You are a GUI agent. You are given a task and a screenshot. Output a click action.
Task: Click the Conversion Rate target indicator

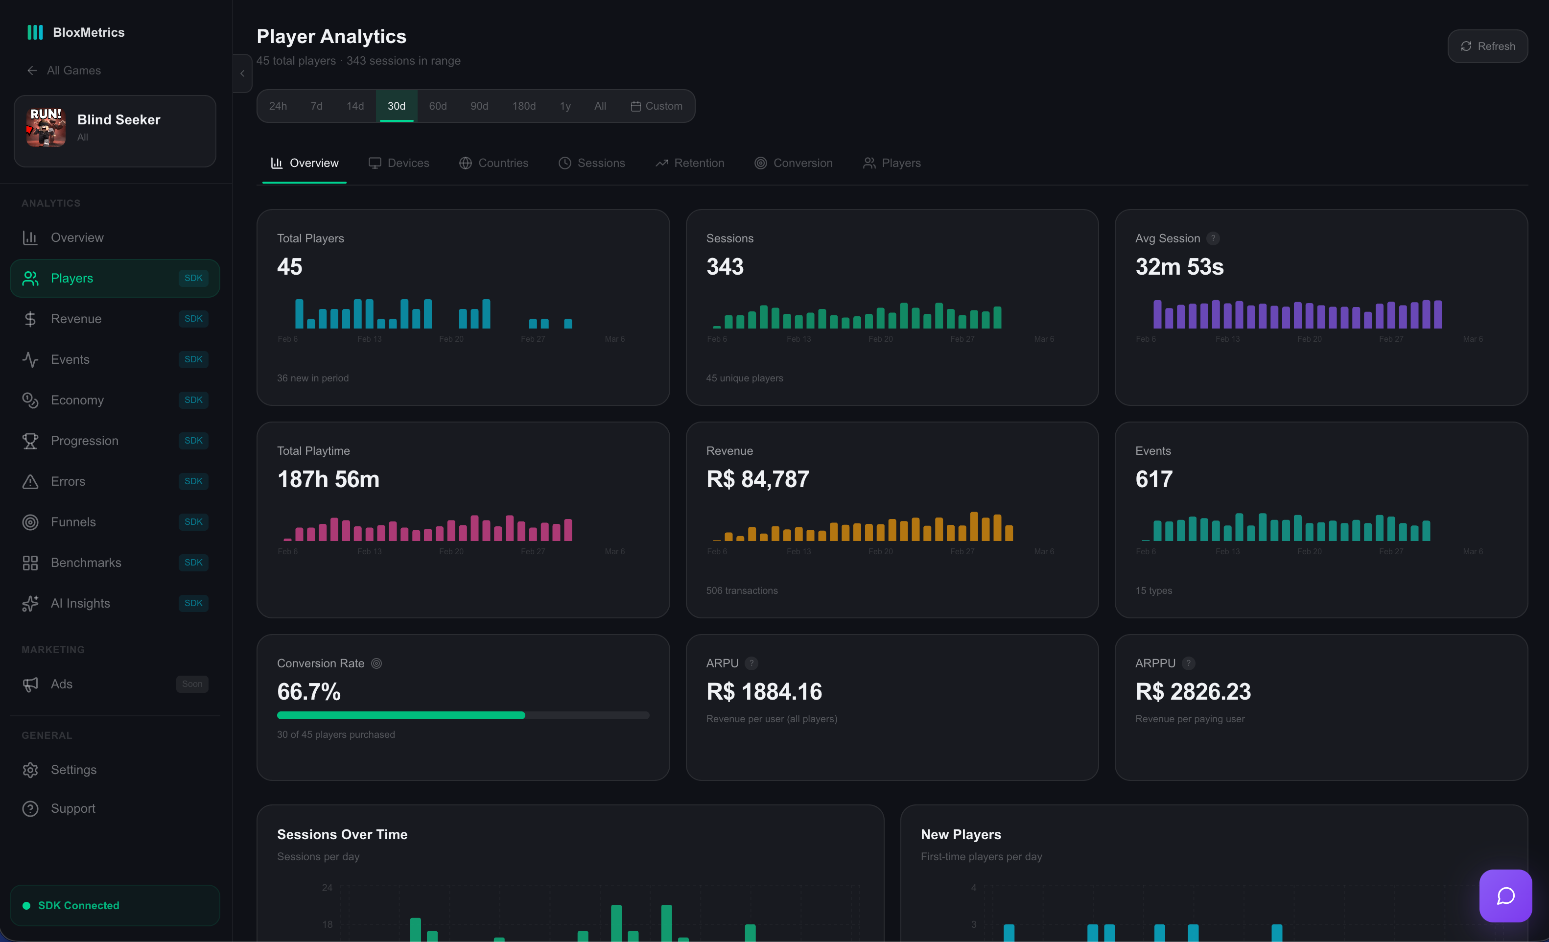(376, 663)
